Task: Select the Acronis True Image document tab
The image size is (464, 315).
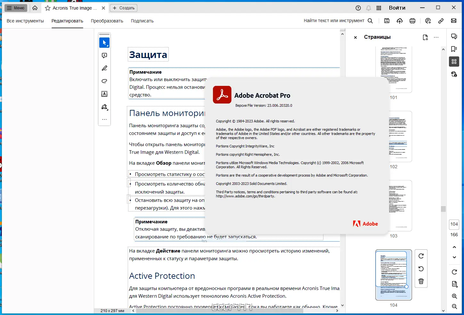Action: coord(75,8)
